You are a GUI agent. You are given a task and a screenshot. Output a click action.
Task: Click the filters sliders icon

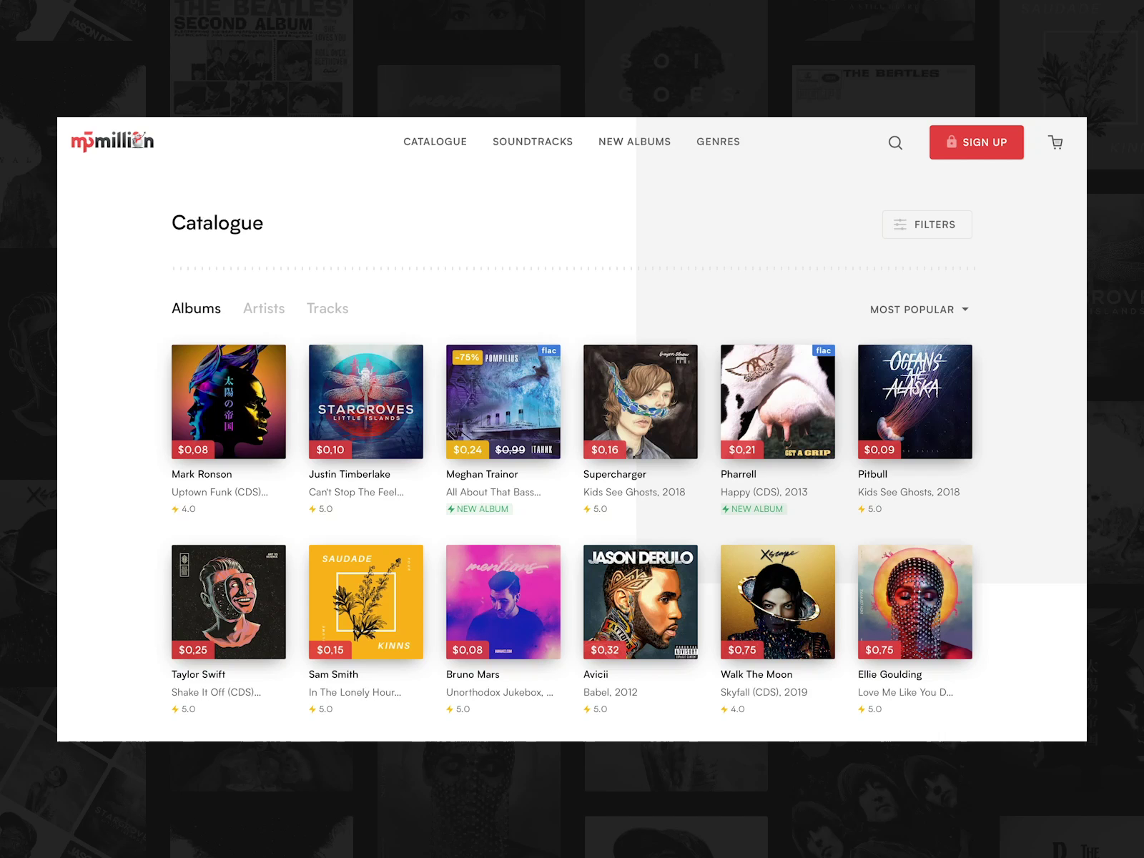(899, 224)
